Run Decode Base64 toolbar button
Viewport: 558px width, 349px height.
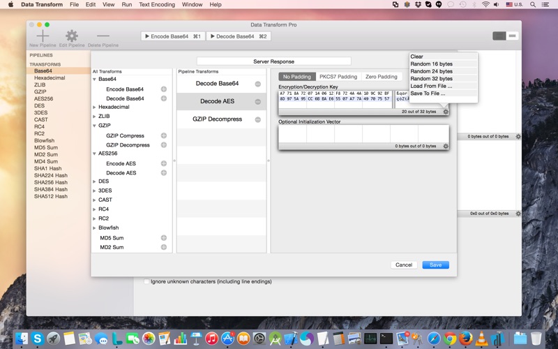(239, 36)
